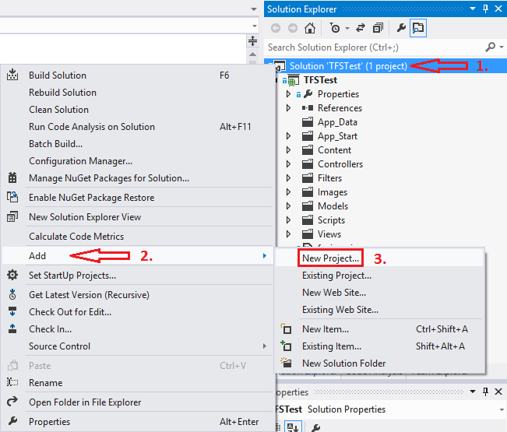Open the Add submenu

tap(138, 256)
